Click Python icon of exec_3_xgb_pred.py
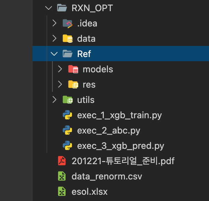Viewport: 209px width, 201px height. point(67,145)
